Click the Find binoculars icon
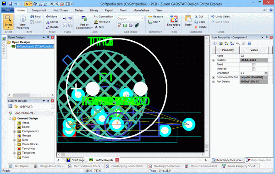Screen dimensions: 275x174 (x=32, y=16)
